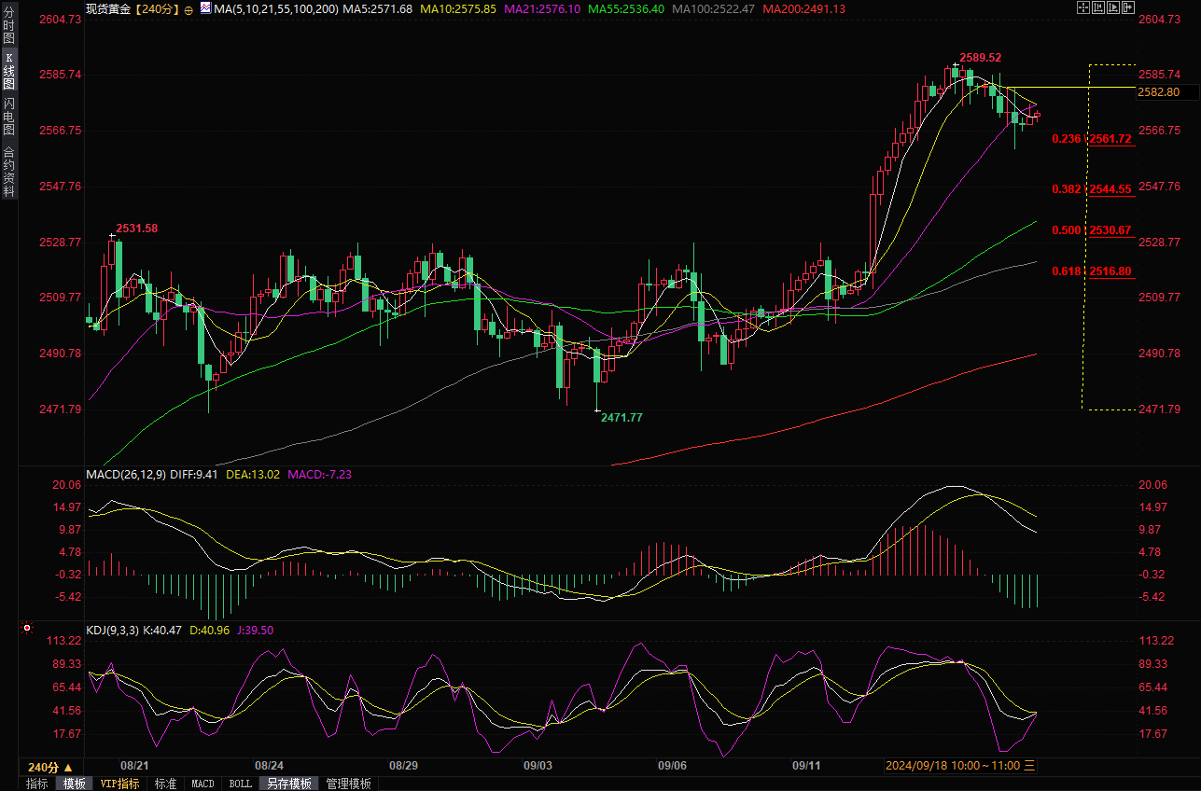Click the chart scroll-to-start icon
Image resolution: width=1201 pixels, height=791 pixels.
click(1099, 8)
